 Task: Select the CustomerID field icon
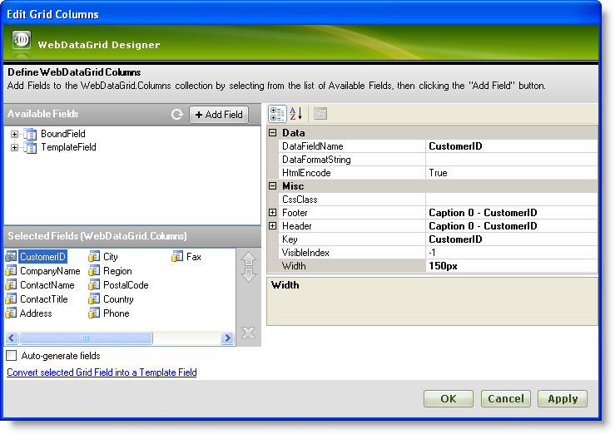(12, 257)
